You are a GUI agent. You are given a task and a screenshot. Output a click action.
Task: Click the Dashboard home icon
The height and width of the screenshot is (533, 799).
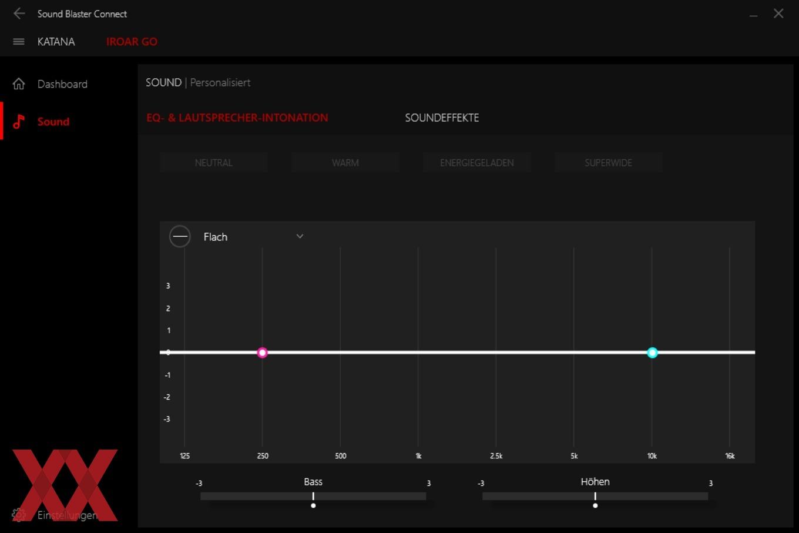[19, 84]
